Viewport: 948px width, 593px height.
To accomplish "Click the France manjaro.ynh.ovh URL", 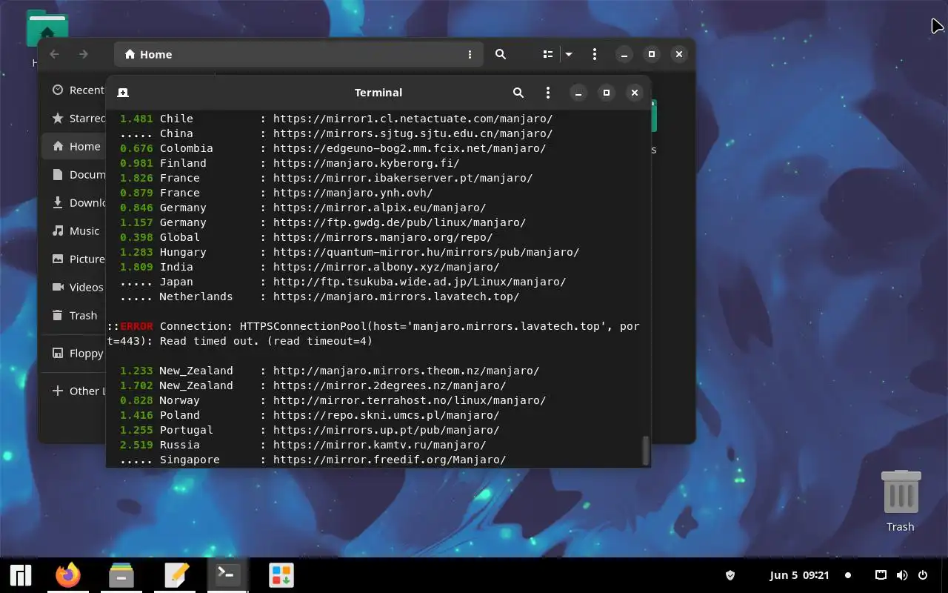I will click(x=353, y=193).
